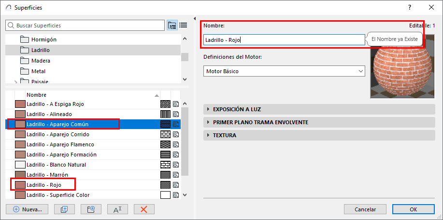This screenshot has height=220, width=443.
Task: Click the red X delete icon
Action: pos(143,209)
